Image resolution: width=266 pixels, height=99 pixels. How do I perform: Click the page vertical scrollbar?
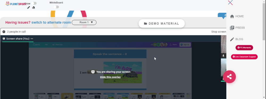click(264, 22)
